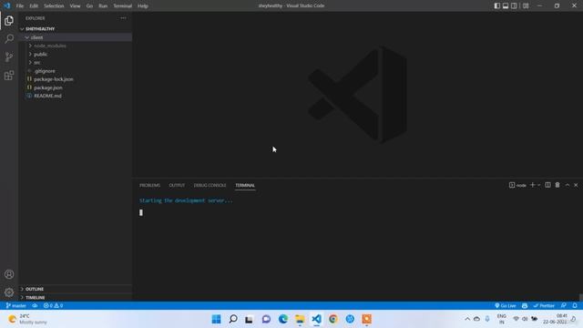
Task: Expand the src folder
Action: [76, 63]
